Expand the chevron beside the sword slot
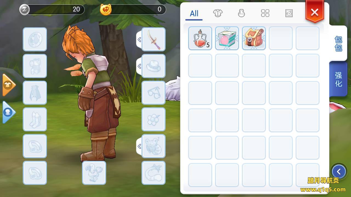This screenshot has height=197, width=351. pos(139,40)
